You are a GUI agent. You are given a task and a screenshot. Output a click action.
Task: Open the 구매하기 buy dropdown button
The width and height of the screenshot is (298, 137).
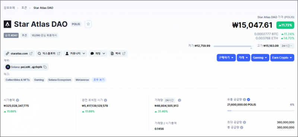pos(226,58)
